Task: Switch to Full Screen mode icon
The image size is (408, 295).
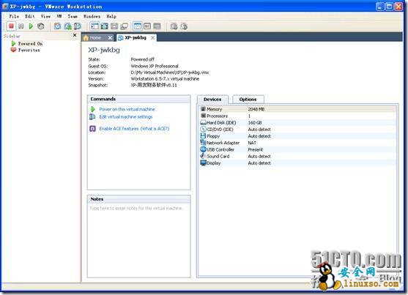Action: 104,26
